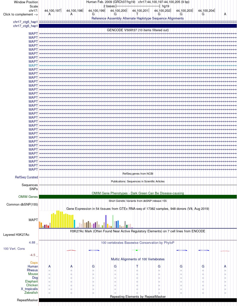237x306 pixels.
Task: Click the "100 Vert. Cons" label
Action: (x=14, y=249)
